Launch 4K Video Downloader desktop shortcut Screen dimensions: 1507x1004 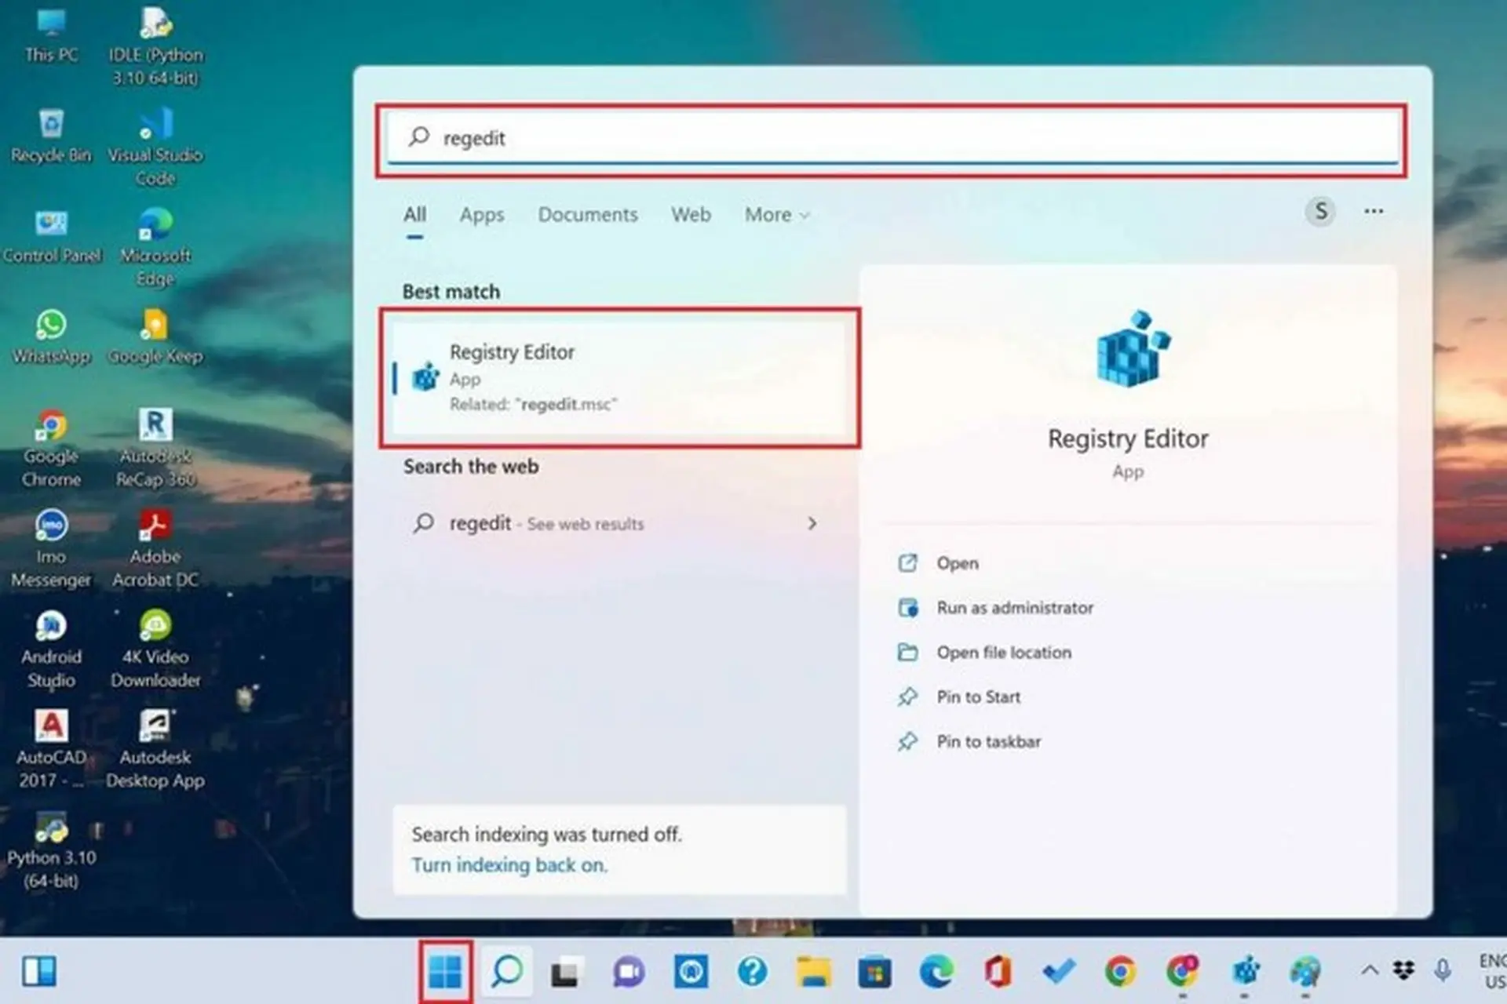(155, 649)
